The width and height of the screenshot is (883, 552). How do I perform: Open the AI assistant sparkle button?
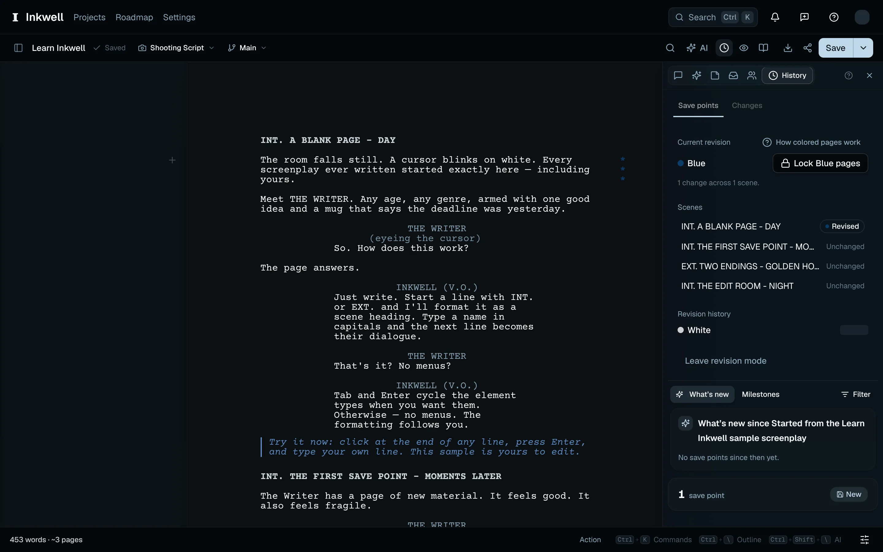(697, 48)
